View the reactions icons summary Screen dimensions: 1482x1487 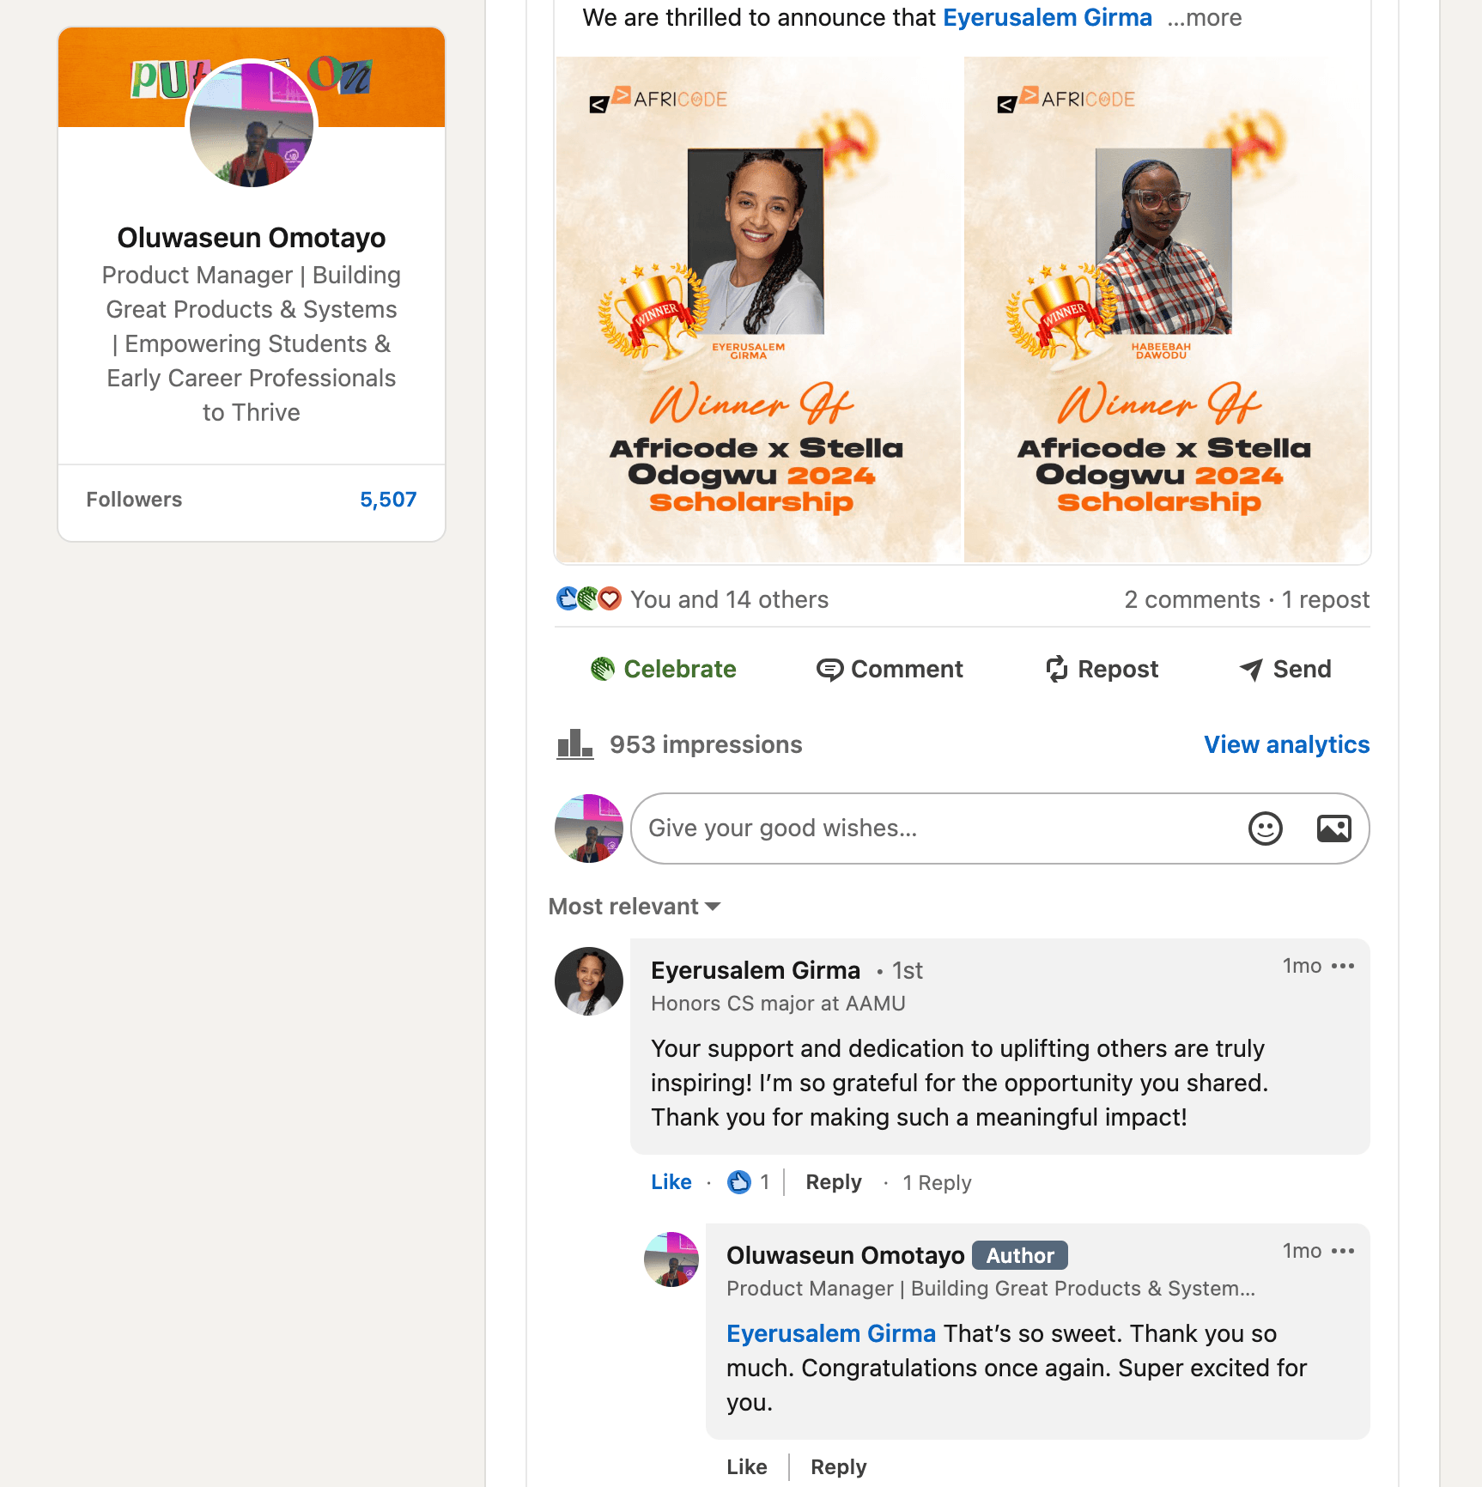coord(588,598)
